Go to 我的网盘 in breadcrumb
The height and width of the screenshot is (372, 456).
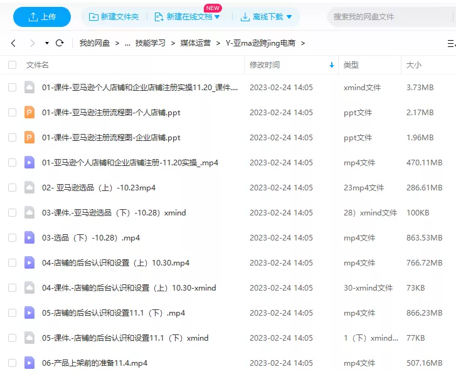tap(94, 43)
